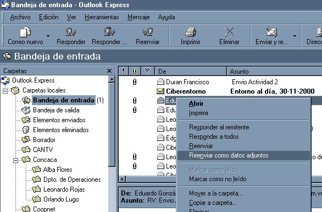Sort messages by attachment paperclip column

click(135, 72)
